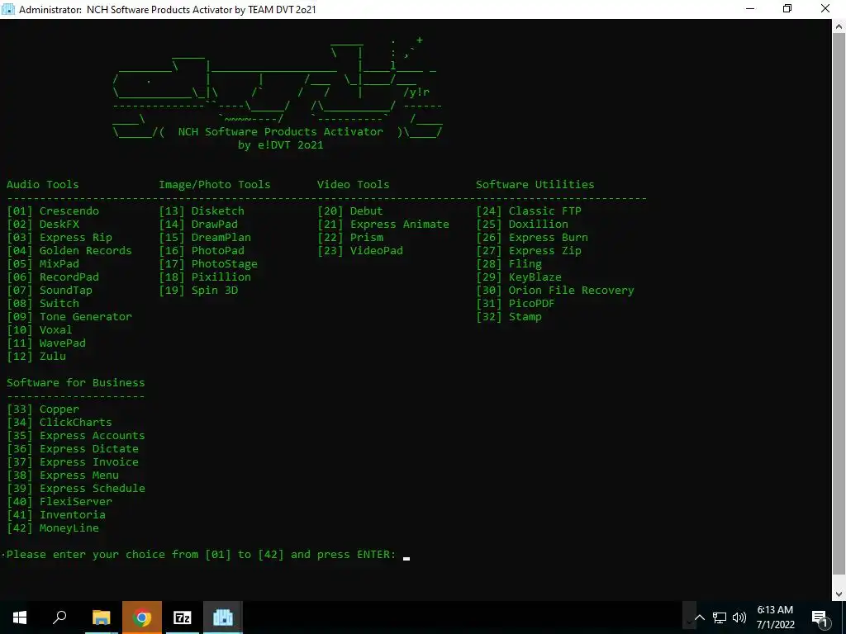Open 7-Zip from the taskbar

183,617
